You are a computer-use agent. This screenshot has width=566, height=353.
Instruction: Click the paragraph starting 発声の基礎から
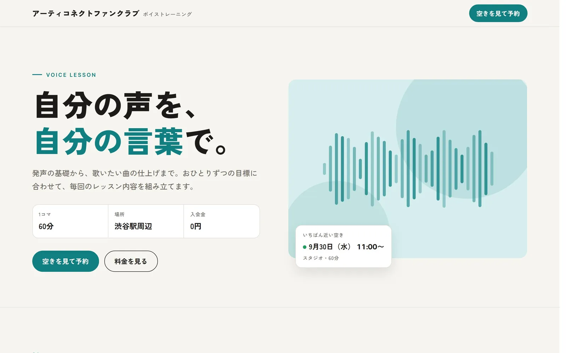145,180
